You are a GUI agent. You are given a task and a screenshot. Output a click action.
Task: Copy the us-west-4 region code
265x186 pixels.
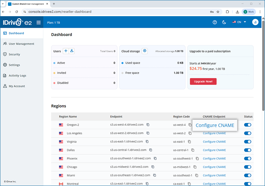pos(190,125)
